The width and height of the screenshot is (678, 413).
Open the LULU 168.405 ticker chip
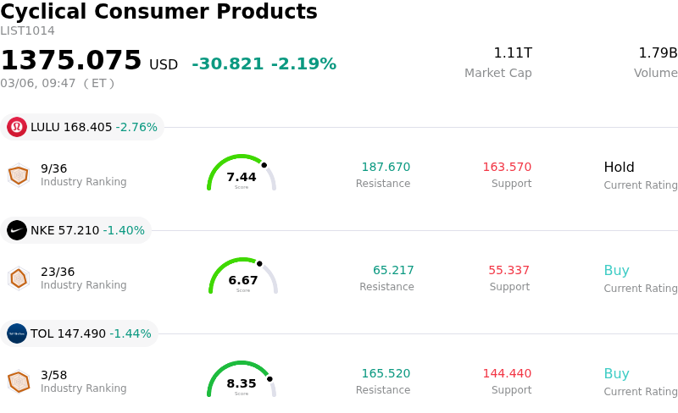point(83,127)
